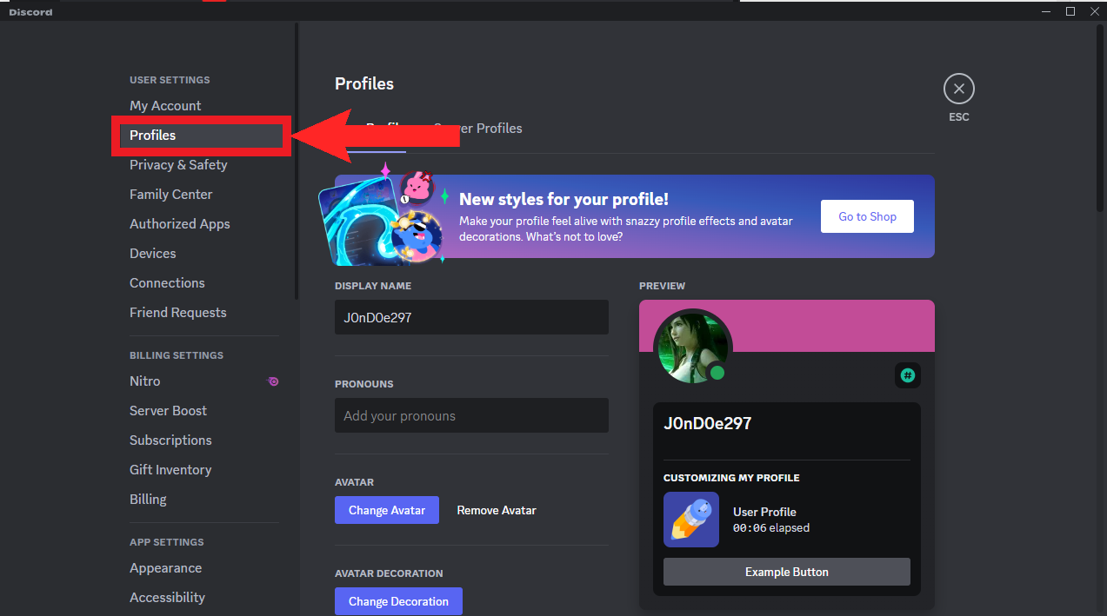Click the Change Avatar button

[x=387, y=510]
